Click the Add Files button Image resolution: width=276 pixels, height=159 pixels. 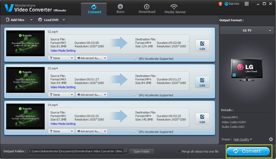tap(16, 20)
